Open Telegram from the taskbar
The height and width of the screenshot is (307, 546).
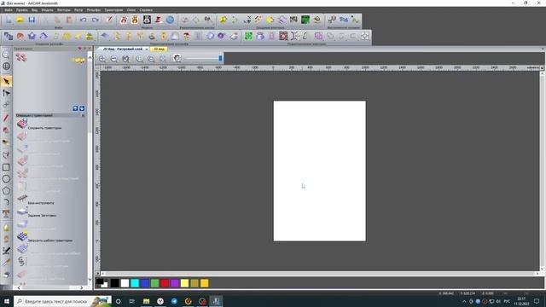coord(174,301)
